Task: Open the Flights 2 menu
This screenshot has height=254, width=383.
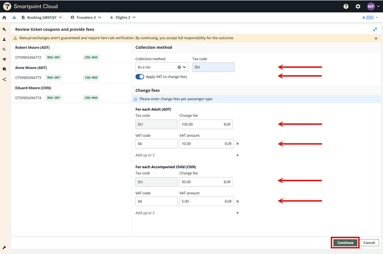Action: pos(123,18)
